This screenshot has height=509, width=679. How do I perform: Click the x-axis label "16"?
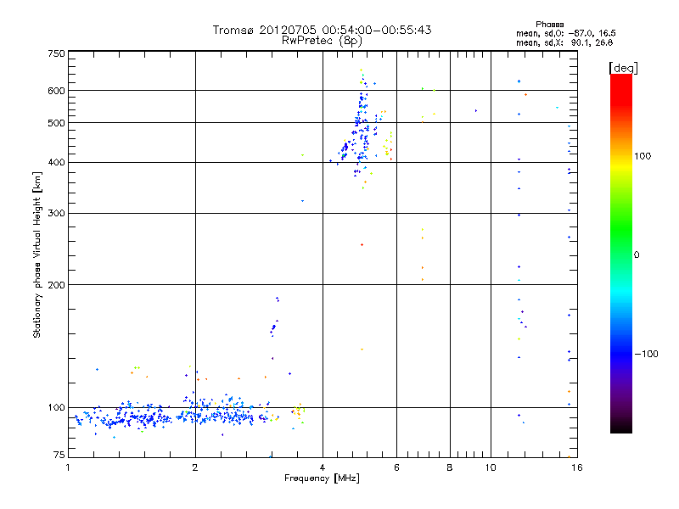tap(577, 467)
